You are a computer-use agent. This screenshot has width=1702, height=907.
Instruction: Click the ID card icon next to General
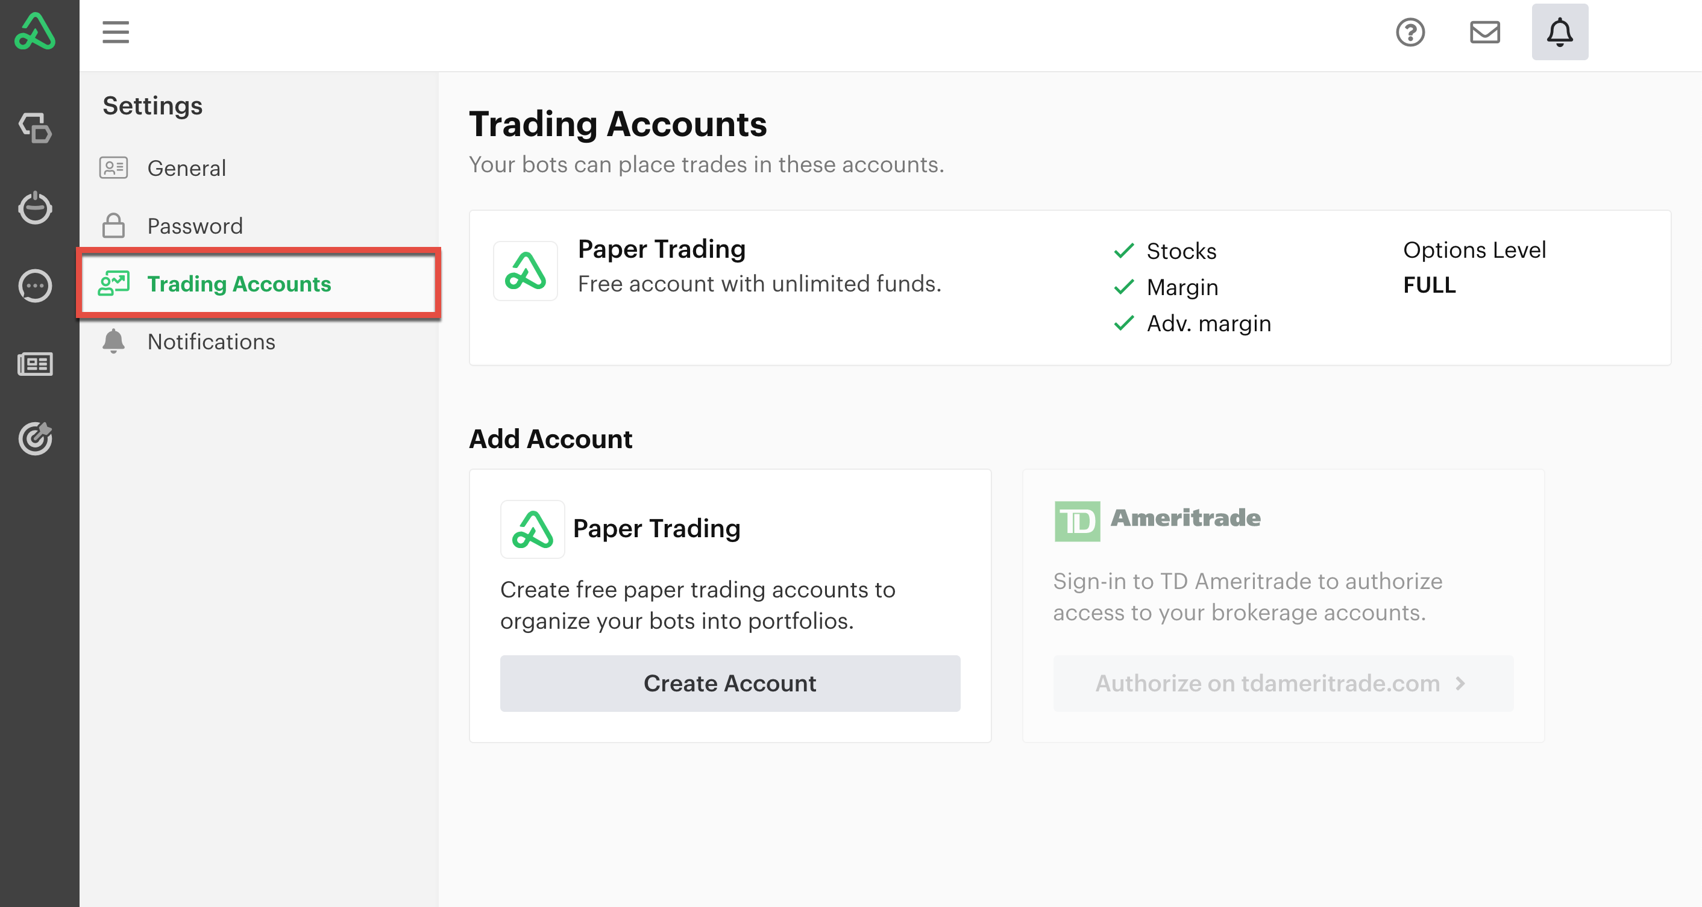point(114,167)
